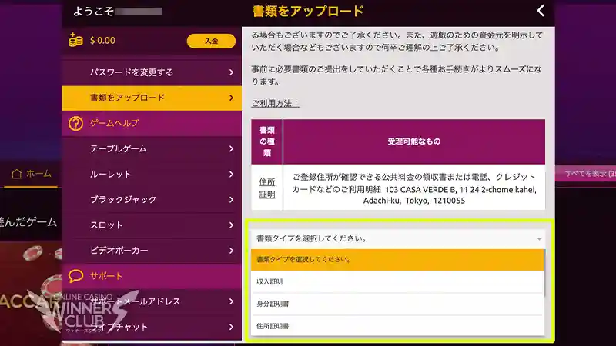Click the chevron beside ブラックジャック
Screen dimensions: 616x346
click(x=231, y=200)
